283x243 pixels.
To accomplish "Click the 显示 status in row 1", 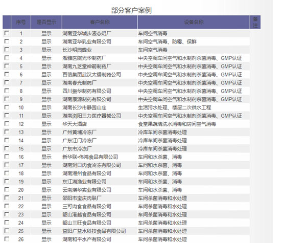I will [x=46, y=33].
